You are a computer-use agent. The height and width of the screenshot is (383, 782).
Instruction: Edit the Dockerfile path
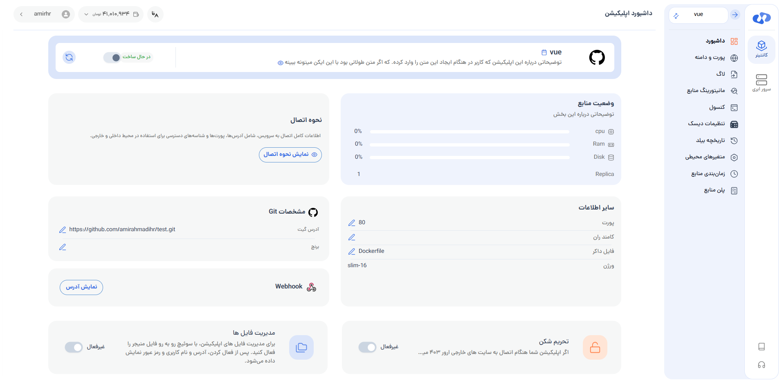click(x=352, y=252)
